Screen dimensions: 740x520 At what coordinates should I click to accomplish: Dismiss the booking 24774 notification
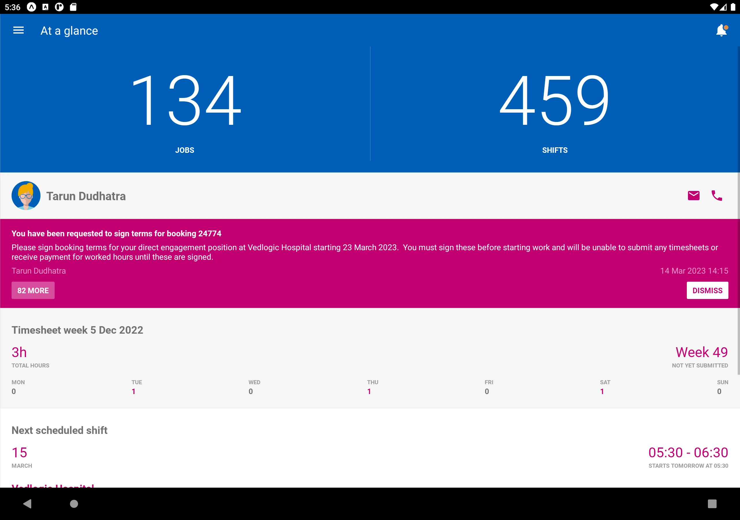pos(707,290)
